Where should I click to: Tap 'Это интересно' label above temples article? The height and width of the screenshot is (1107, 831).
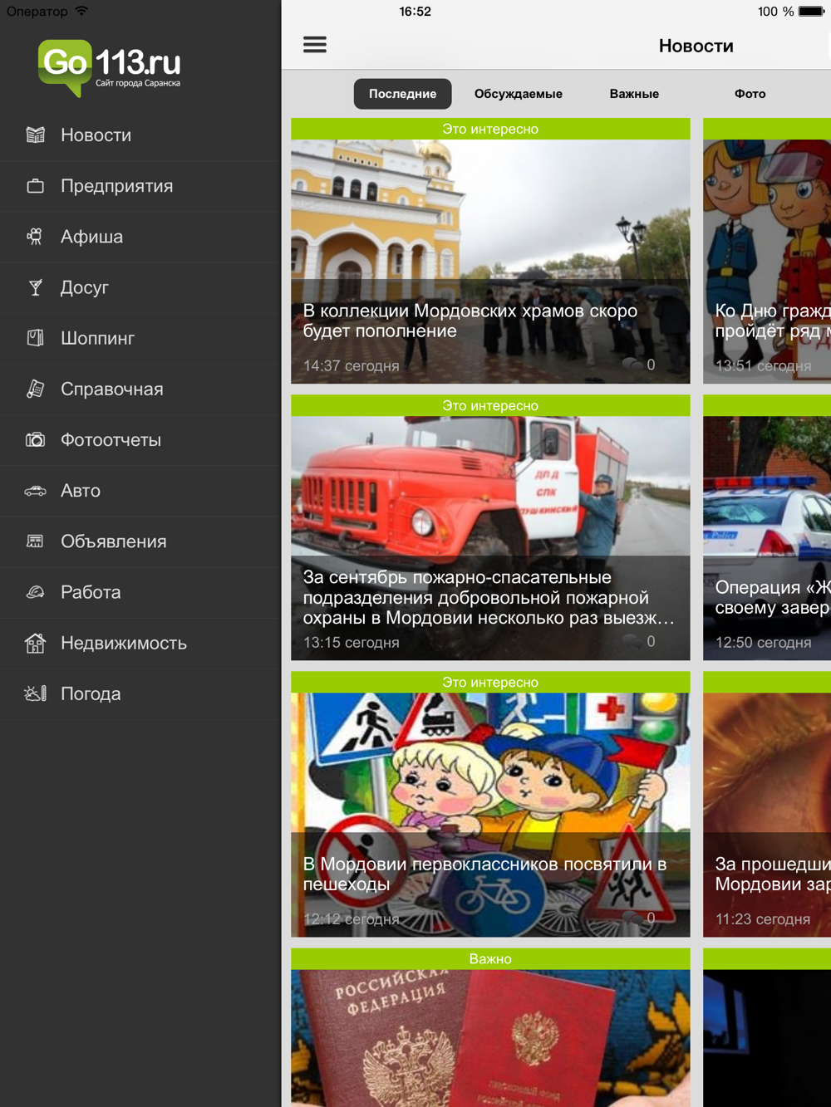490,129
